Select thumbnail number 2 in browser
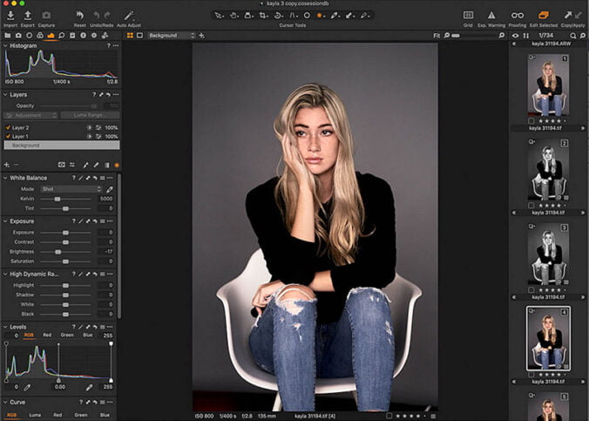 (548, 169)
